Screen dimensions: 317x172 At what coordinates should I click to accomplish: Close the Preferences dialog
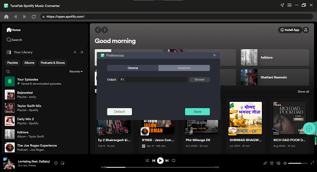pos(214,55)
